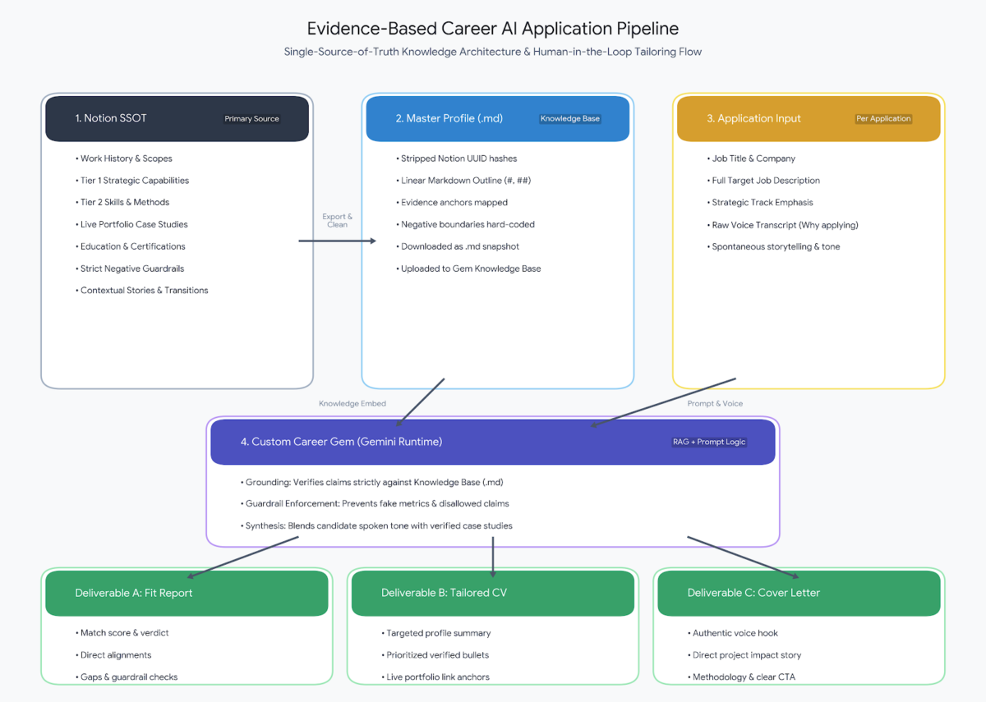986x702 pixels.
Task: Select "Work History & Scopes" bullet
Action: coord(124,158)
